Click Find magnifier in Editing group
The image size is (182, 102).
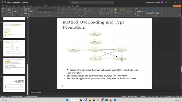coord(137,9)
